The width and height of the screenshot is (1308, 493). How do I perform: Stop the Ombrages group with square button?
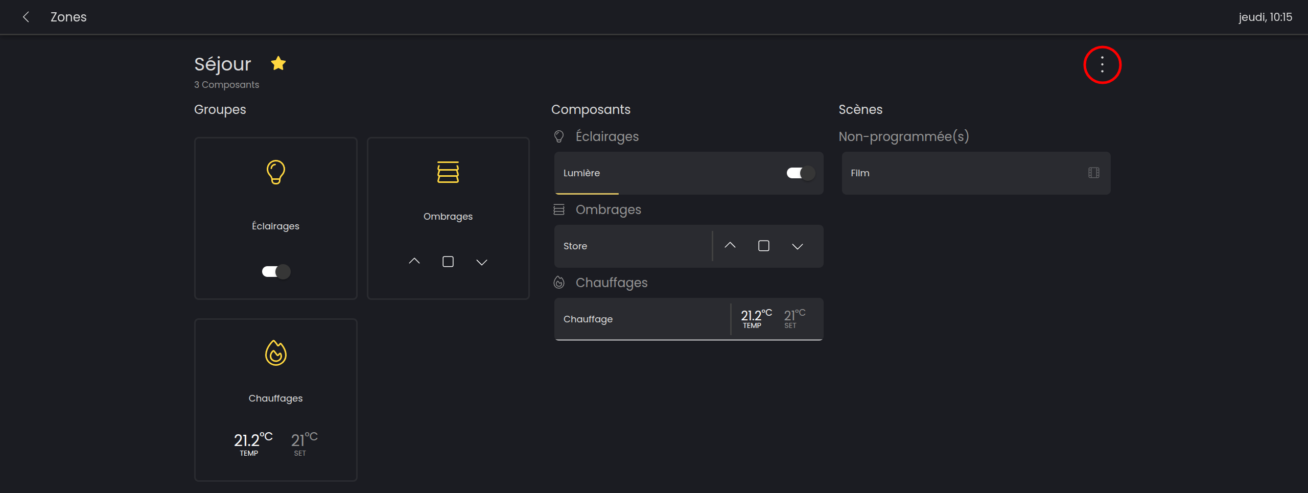448,262
